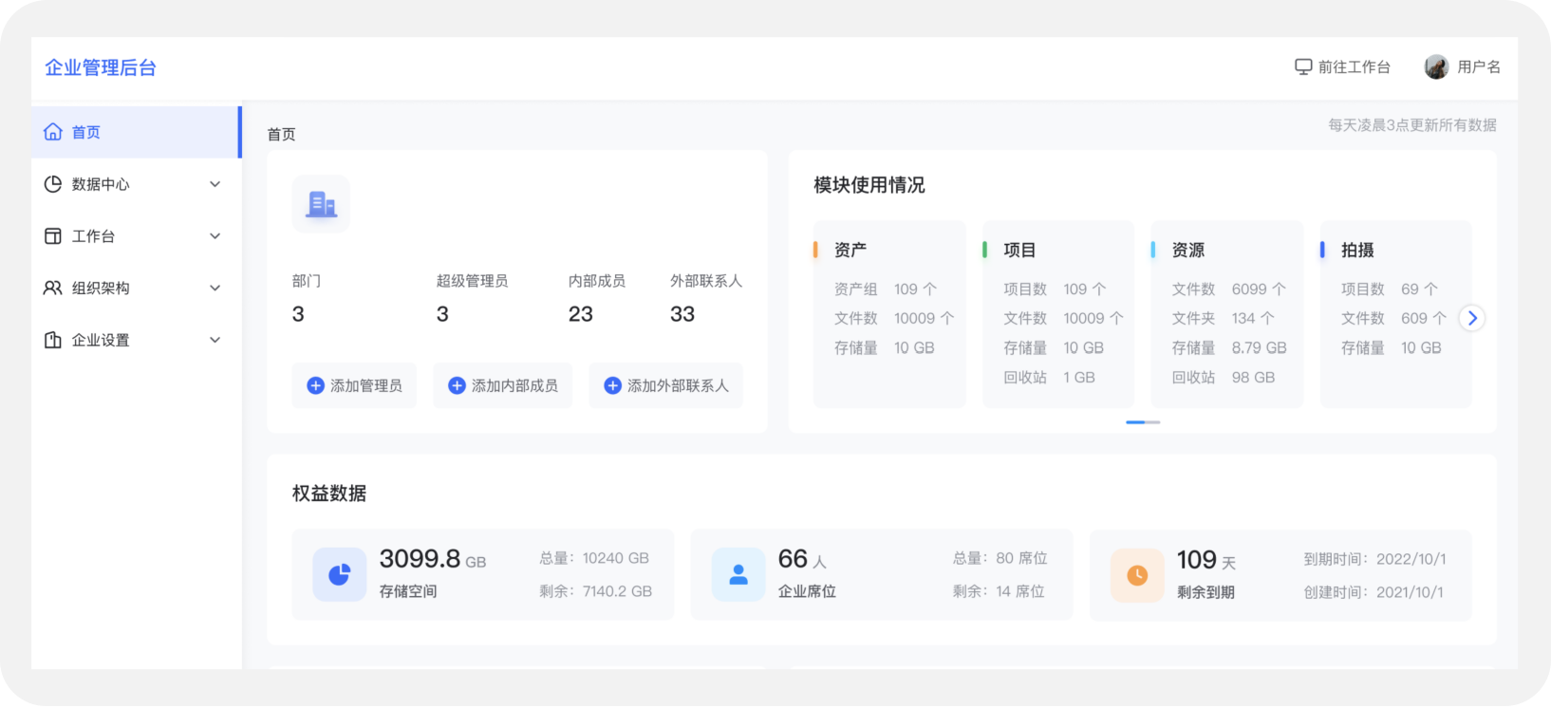
Task: Click 8.79 GB value in 资源 card
Action: (1260, 348)
